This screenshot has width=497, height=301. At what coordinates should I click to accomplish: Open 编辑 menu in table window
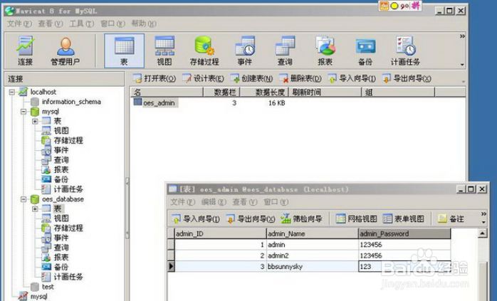[x=214, y=202]
